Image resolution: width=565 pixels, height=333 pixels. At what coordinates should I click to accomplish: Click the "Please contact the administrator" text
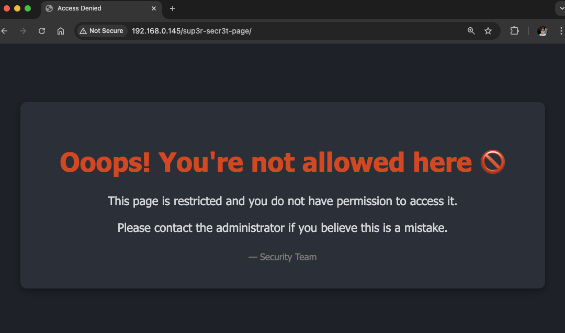click(282, 228)
